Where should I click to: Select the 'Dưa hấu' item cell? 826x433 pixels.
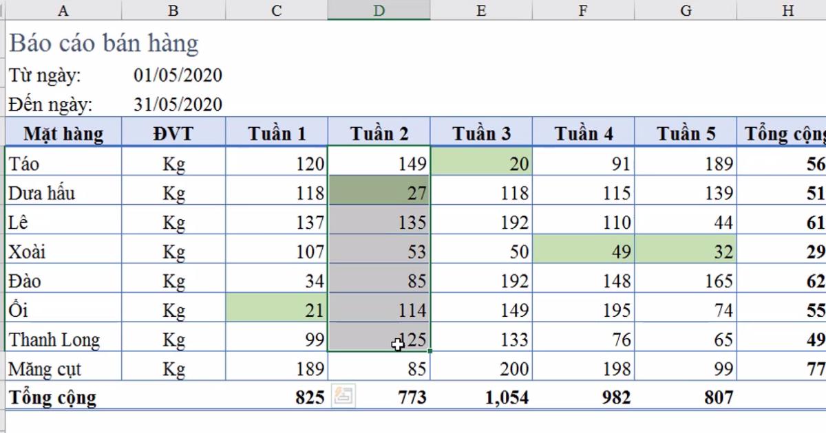63,191
